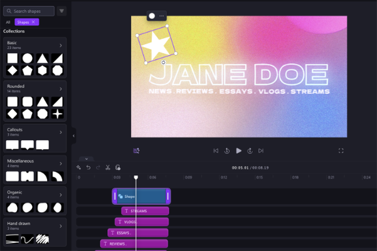Viewport: 377px width, 251px height.
Task: Click the 0:12 mark on timeline ruler
Action: pyautogui.click(x=224, y=178)
